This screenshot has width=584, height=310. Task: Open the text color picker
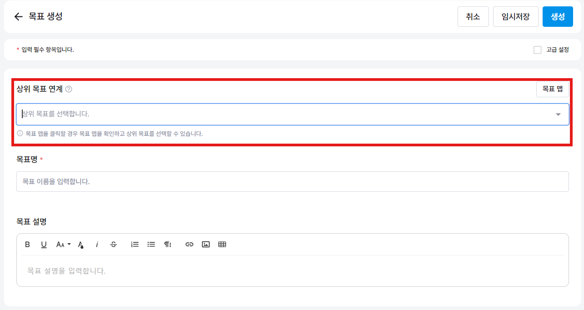[x=81, y=245]
